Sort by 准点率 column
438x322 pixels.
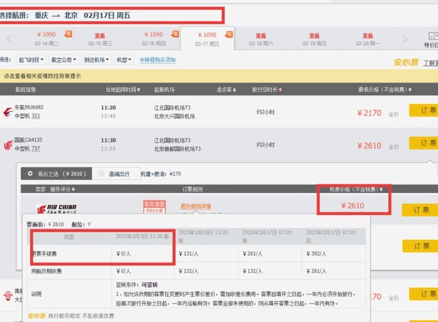click(x=226, y=89)
